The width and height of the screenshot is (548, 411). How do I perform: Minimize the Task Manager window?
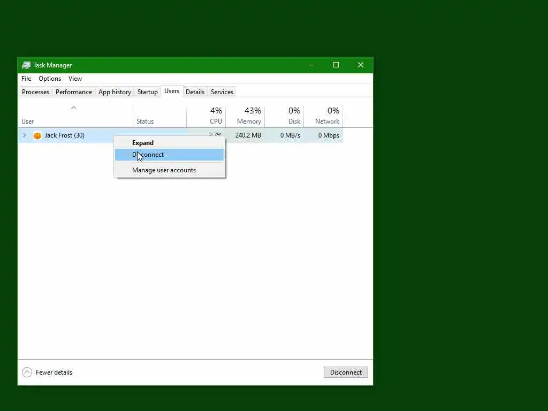pos(312,65)
